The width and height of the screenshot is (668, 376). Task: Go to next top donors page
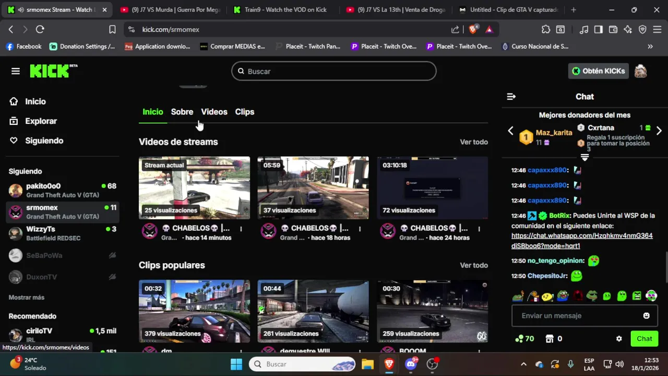(659, 131)
